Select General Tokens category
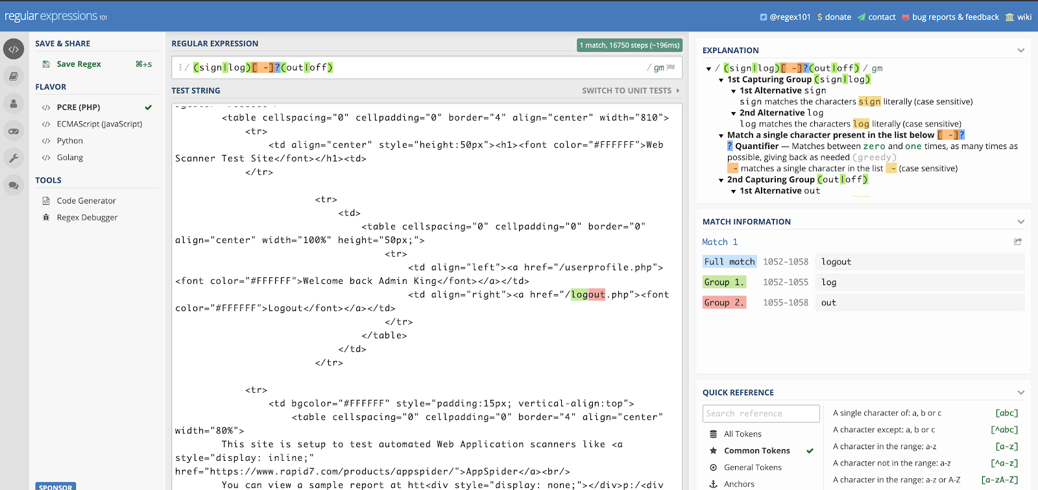 tap(752, 468)
